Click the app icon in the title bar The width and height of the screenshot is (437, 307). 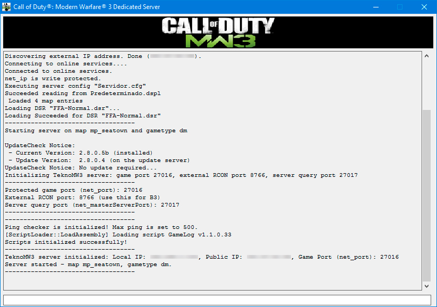[6, 7]
